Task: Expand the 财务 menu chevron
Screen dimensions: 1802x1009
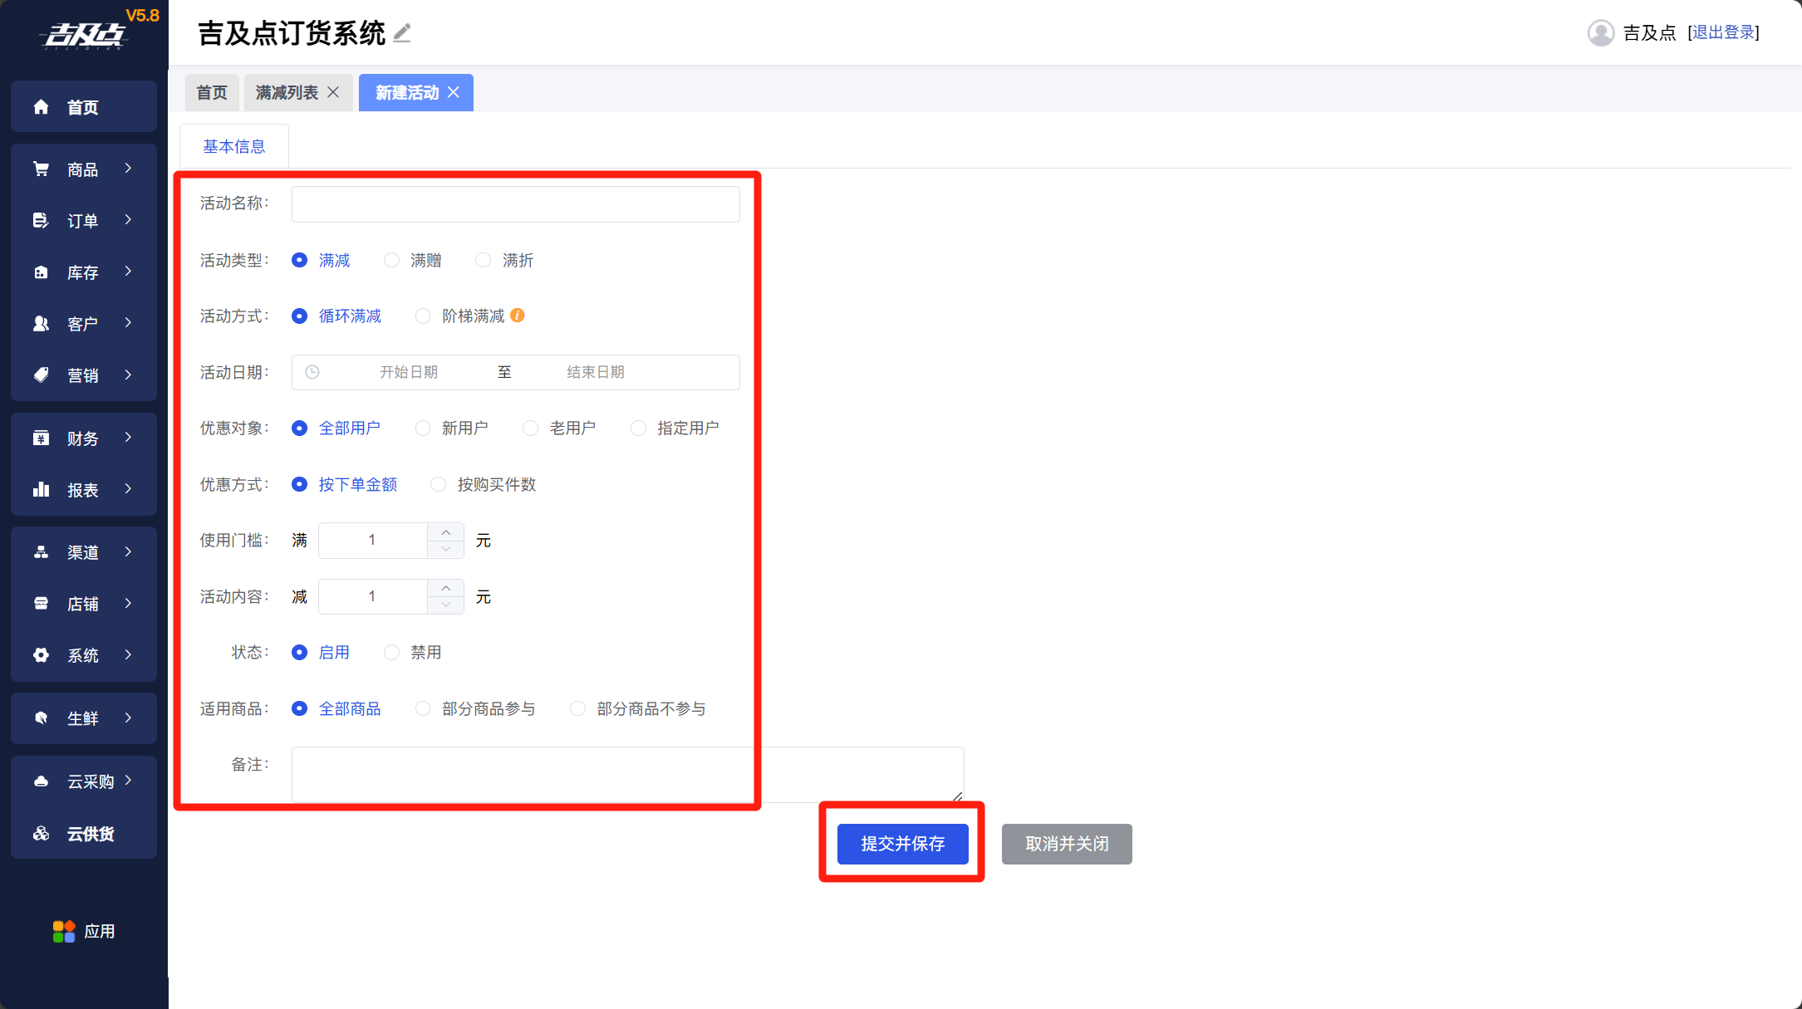Action: pyautogui.click(x=128, y=438)
